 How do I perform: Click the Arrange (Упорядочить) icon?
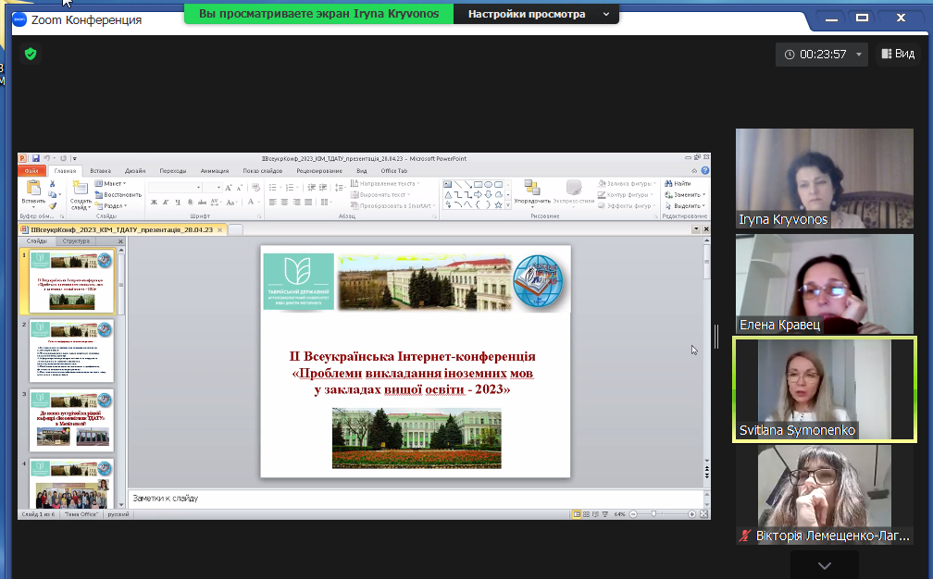531,189
